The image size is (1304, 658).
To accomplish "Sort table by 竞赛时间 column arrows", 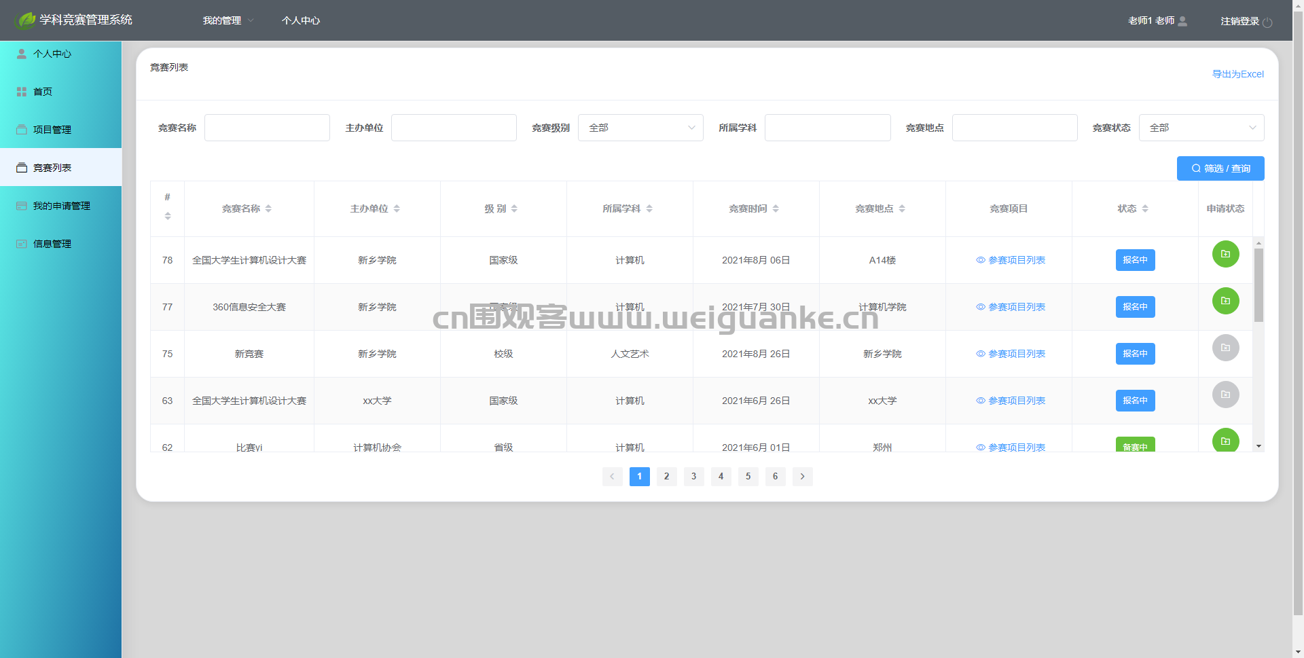I will click(x=776, y=208).
